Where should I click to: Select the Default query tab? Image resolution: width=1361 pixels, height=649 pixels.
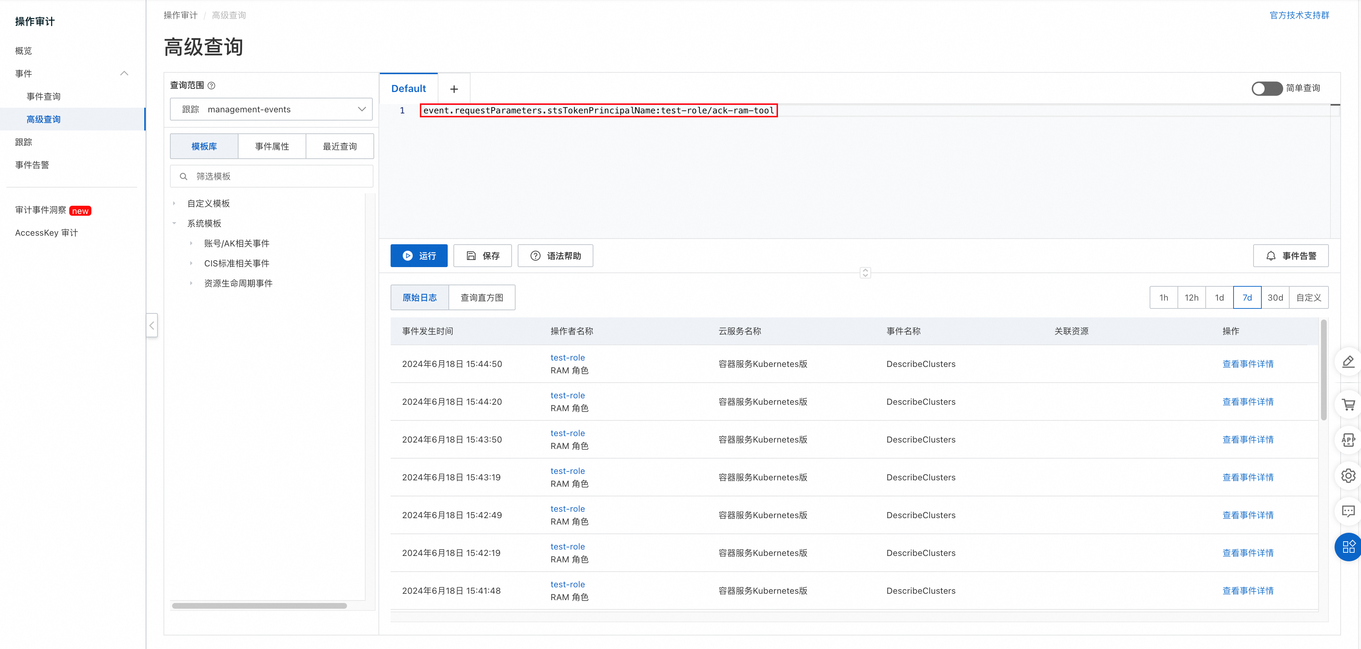(408, 89)
